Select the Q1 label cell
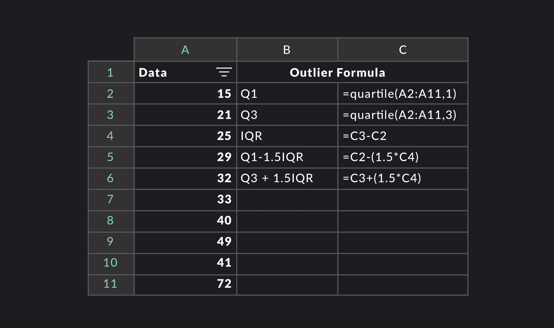The height and width of the screenshot is (328, 554). coord(287,94)
